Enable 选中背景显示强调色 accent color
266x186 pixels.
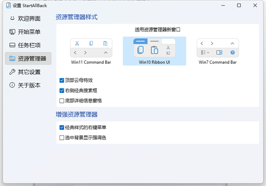click(62, 138)
